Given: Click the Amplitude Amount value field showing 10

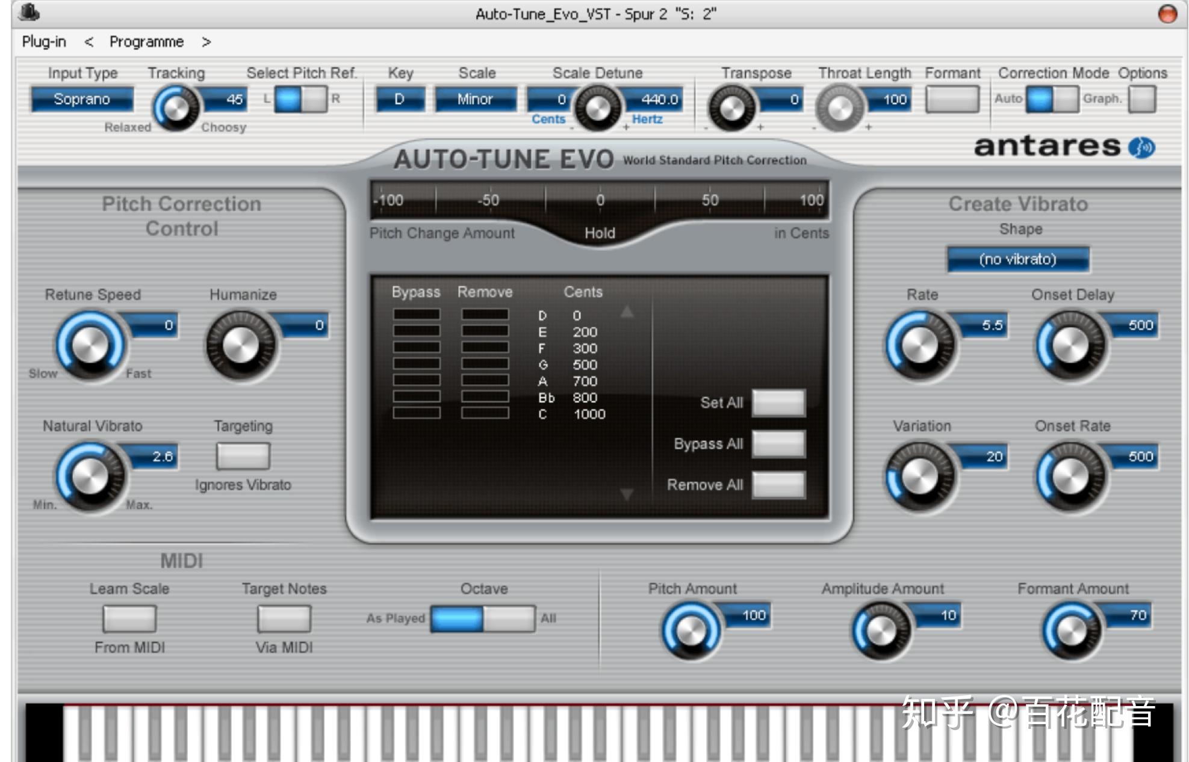Looking at the screenshot, I should coord(936,615).
